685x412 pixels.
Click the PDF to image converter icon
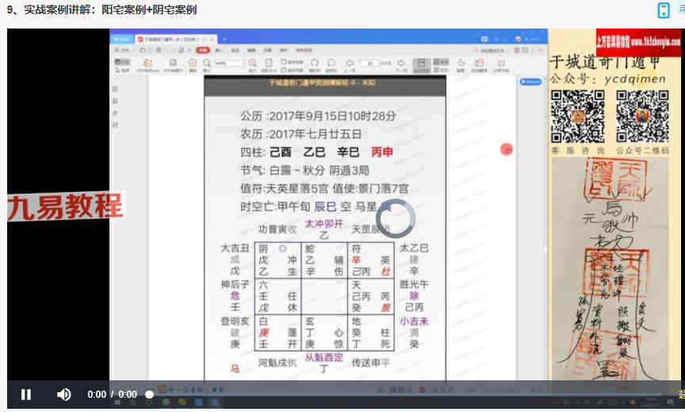coord(173,63)
